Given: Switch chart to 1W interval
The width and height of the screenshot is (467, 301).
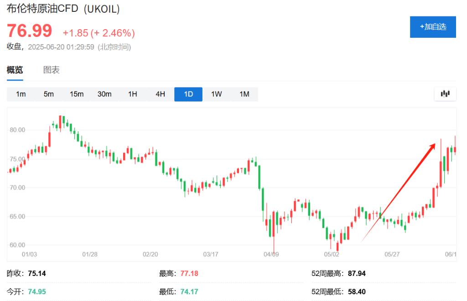Looking at the screenshot, I should point(216,94).
